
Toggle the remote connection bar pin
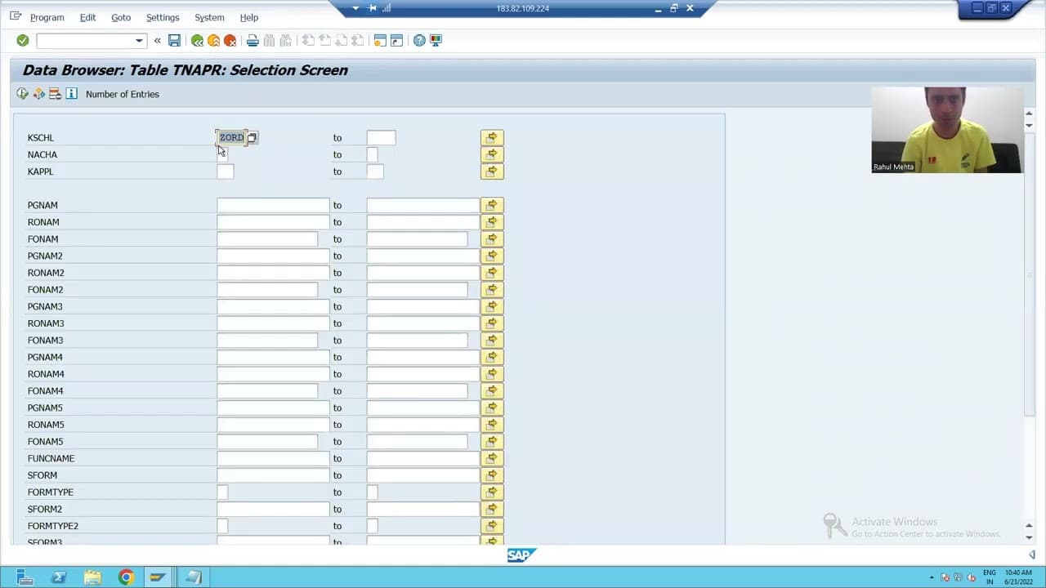[x=373, y=8]
